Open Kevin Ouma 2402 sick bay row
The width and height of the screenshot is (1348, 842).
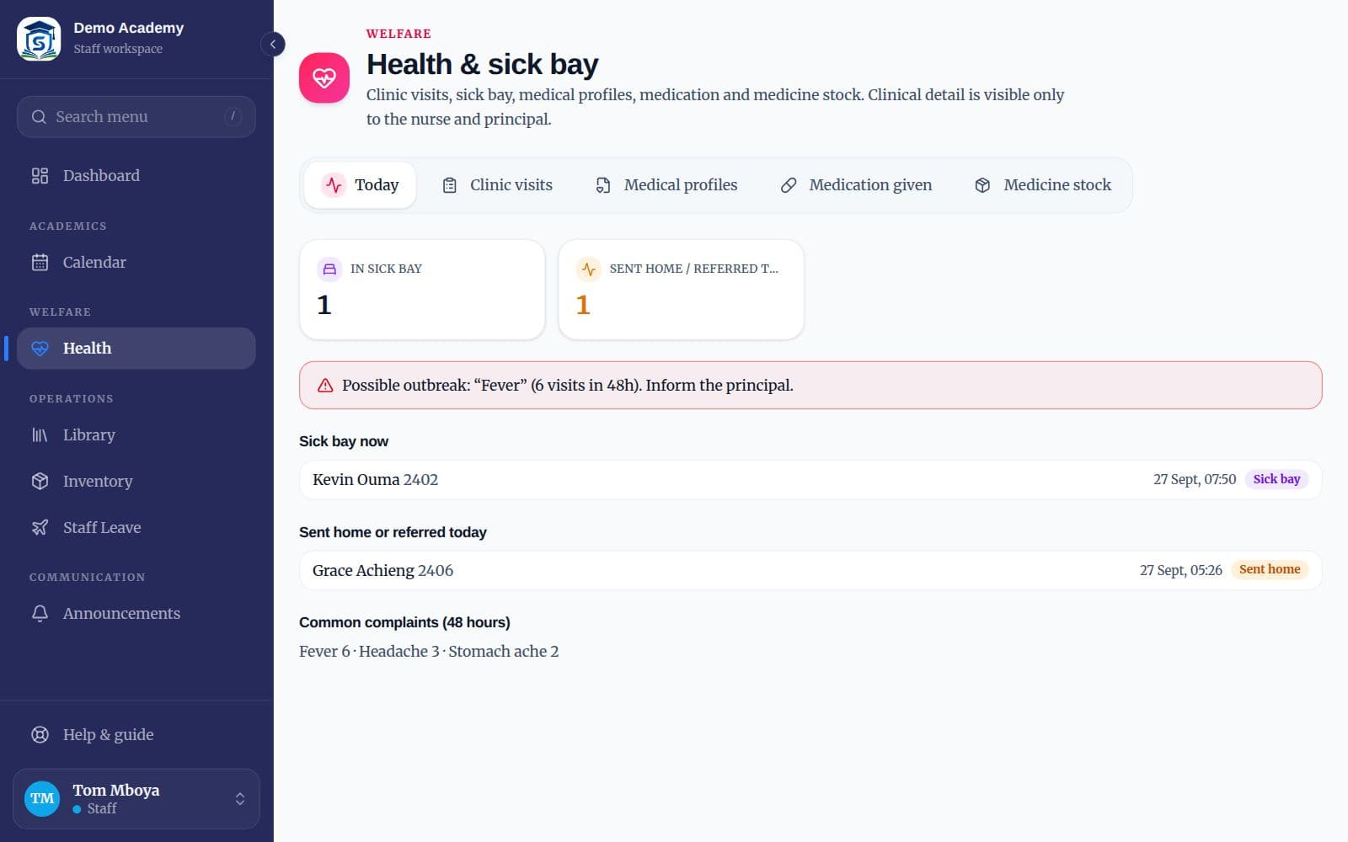(x=810, y=480)
